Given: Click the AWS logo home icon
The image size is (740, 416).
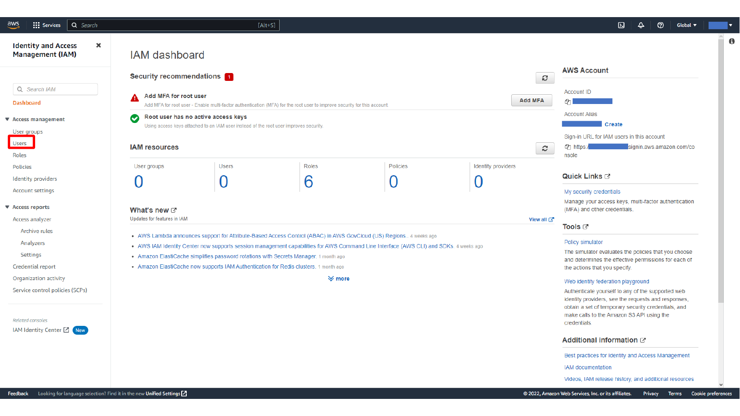Looking at the screenshot, I should click(13, 25).
